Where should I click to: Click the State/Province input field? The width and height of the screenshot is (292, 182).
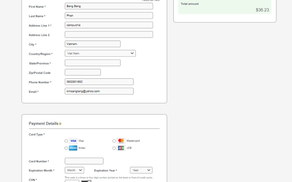pyautogui.click(x=92, y=63)
